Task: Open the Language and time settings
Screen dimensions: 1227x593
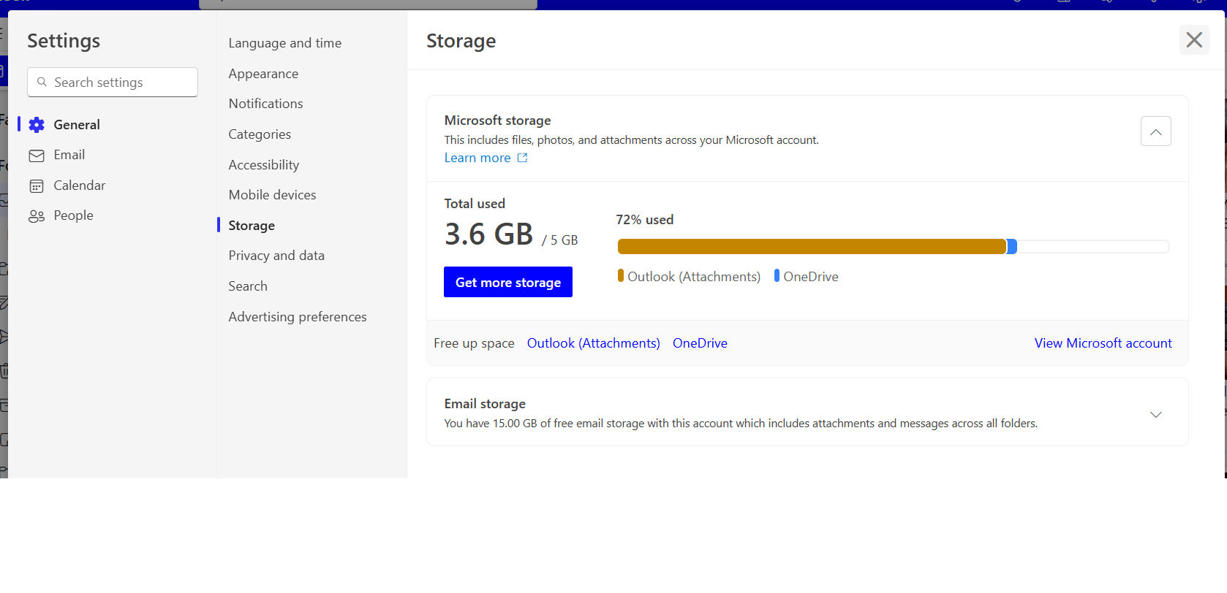Action: coord(284,43)
